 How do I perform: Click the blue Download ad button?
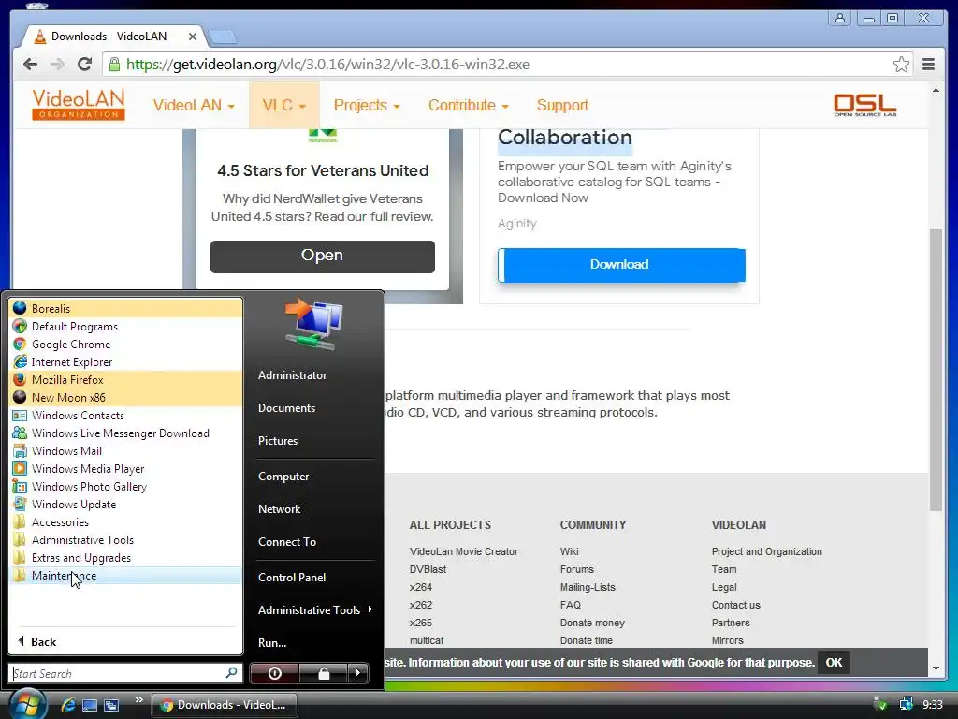[621, 265]
